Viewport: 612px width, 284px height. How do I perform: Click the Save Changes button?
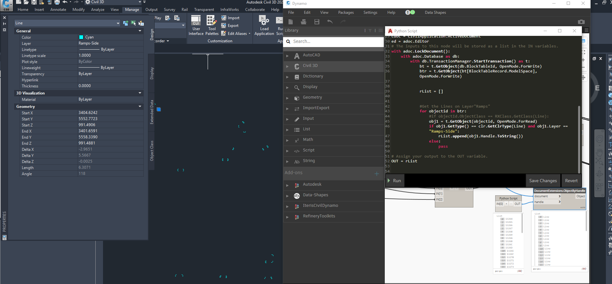click(x=543, y=181)
